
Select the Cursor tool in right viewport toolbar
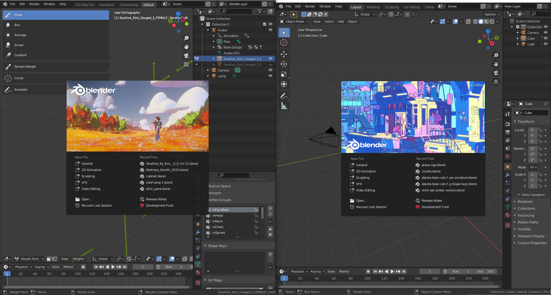click(284, 43)
